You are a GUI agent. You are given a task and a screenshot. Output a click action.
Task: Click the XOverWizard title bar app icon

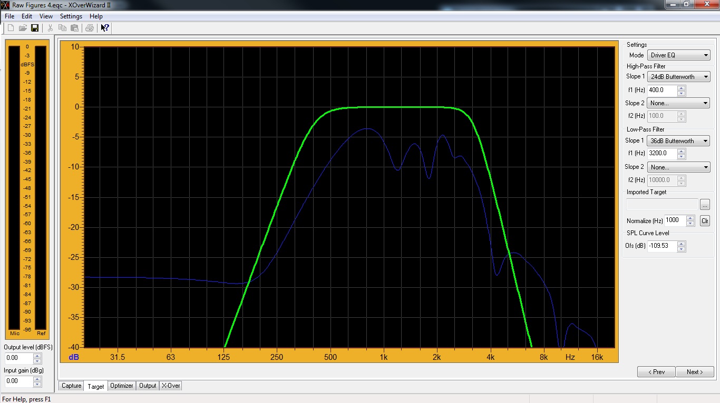click(5, 5)
